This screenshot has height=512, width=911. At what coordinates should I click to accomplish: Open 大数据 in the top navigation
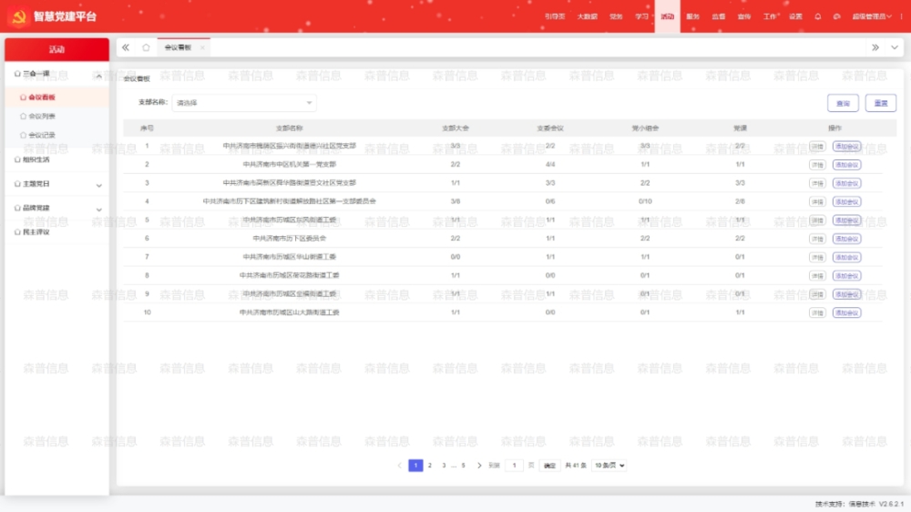click(x=587, y=16)
